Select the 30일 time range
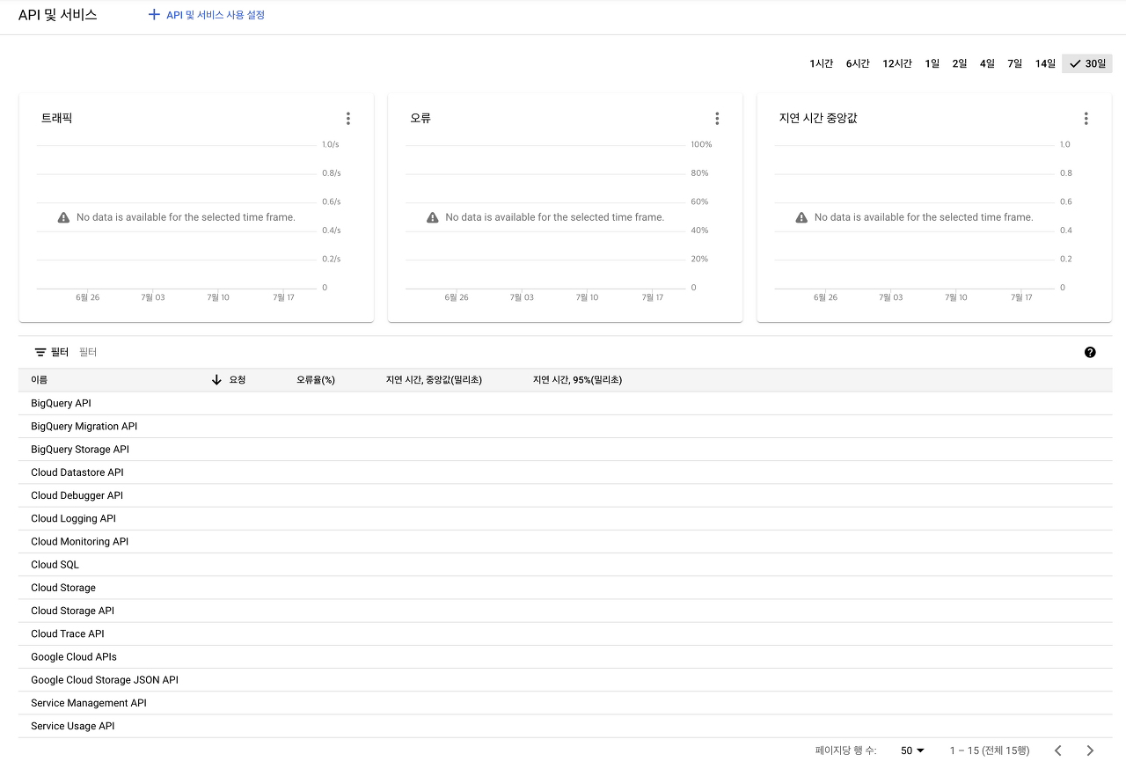Viewport: 1126px width, 776px height. click(1087, 63)
